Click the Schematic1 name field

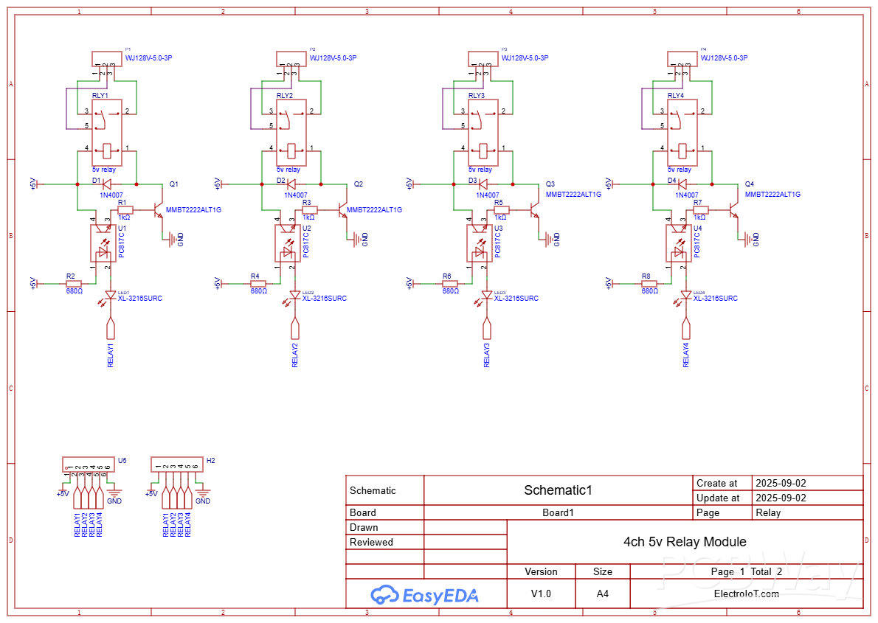[558, 490]
